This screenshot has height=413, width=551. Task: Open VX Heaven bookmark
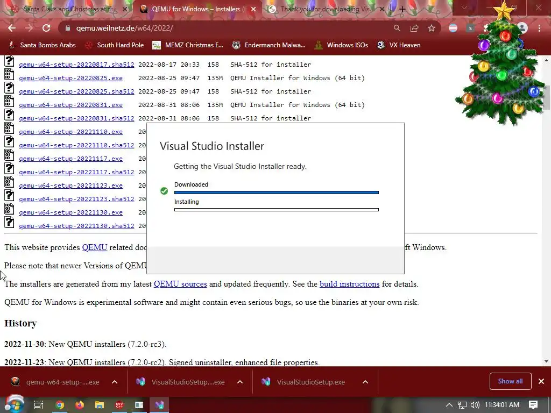click(399, 45)
